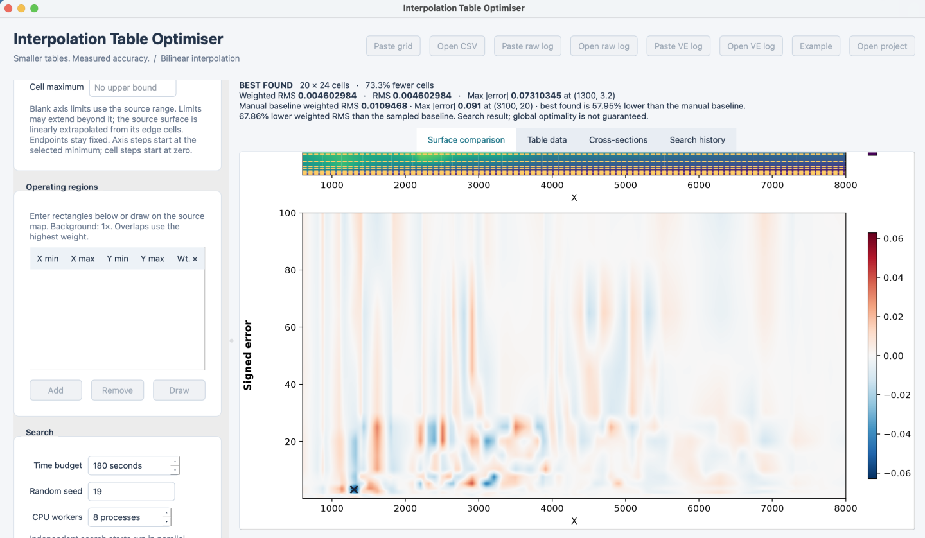
Task: Increase the Time budget with the up arrow
Action: tap(175, 462)
